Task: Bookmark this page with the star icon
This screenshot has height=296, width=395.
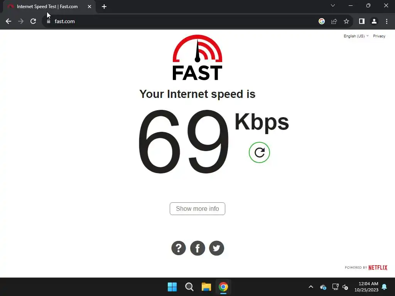Action: pyautogui.click(x=346, y=22)
